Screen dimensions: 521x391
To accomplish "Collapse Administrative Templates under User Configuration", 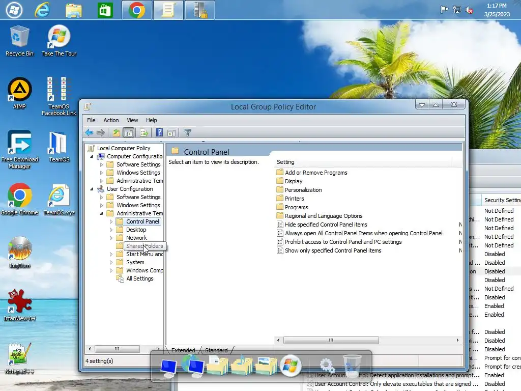I will click(x=101, y=213).
